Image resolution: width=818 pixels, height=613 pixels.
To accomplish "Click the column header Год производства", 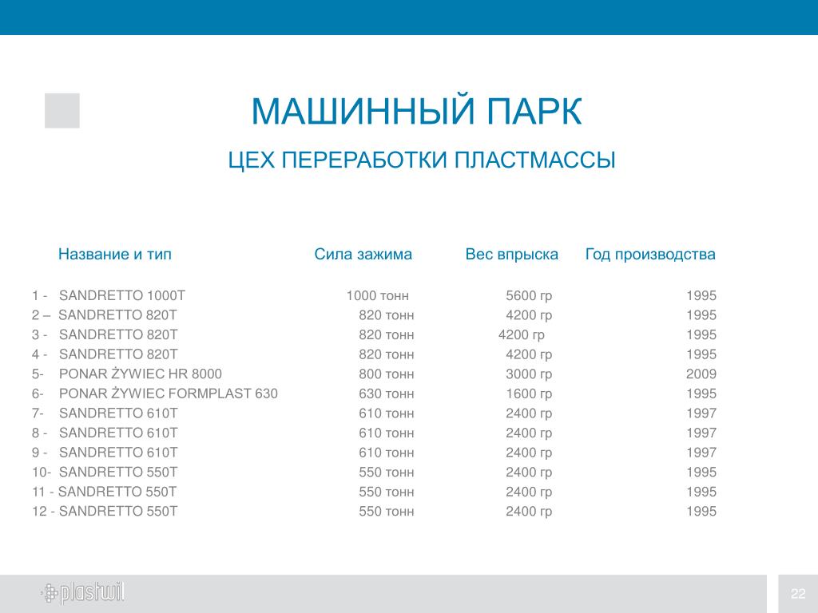I will click(650, 254).
